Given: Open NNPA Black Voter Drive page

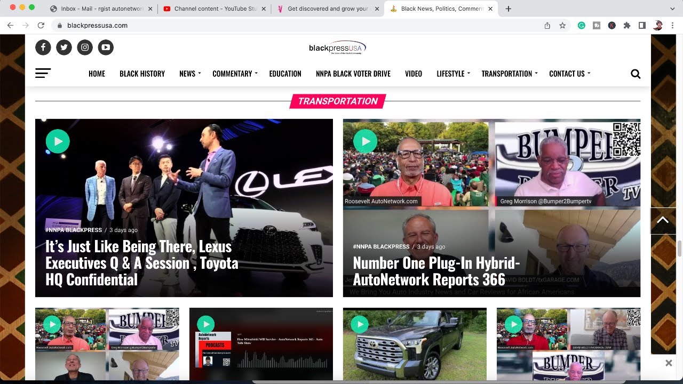Looking at the screenshot, I should pyautogui.click(x=353, y=74).
